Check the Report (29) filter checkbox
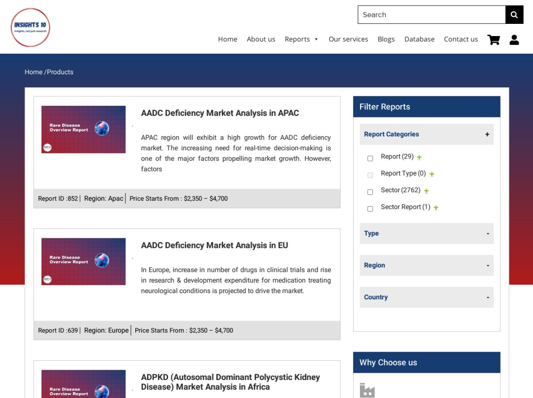This screenshot has height=398, width=533. point(370,158)
